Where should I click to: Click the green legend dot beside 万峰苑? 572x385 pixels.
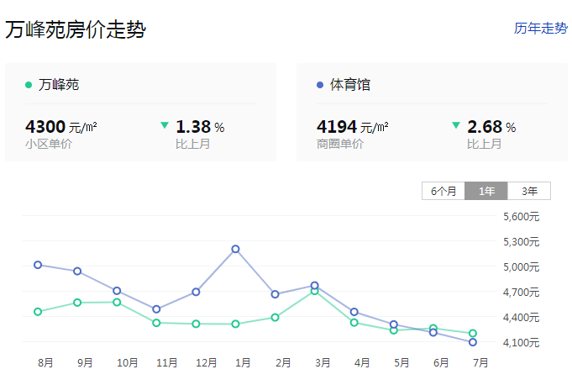[x=29, y=85]
